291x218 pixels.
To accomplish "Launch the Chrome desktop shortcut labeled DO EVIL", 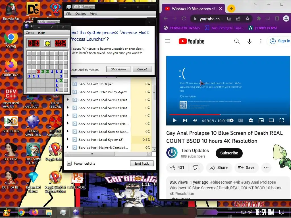I will (11, 39).
